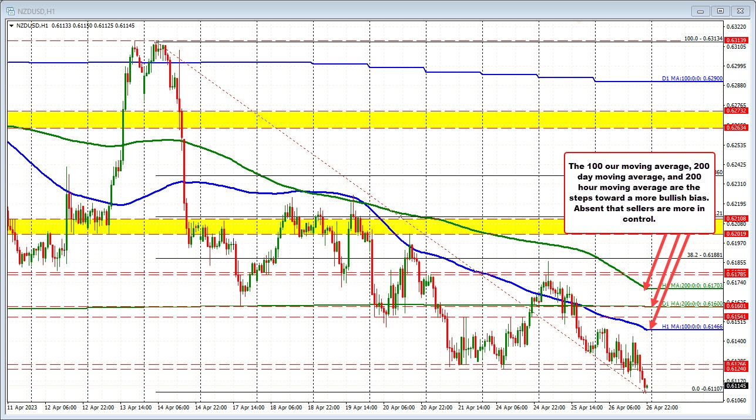Viewport: 756px width, 420px height.
Task: Click the D1 MA:200 label at 0.61600
Action: (693, 304)
